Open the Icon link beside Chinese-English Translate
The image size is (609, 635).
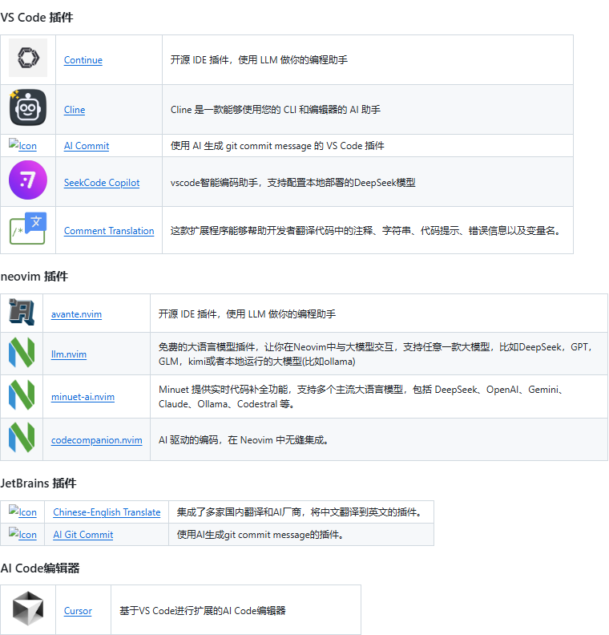pos(22,512)
